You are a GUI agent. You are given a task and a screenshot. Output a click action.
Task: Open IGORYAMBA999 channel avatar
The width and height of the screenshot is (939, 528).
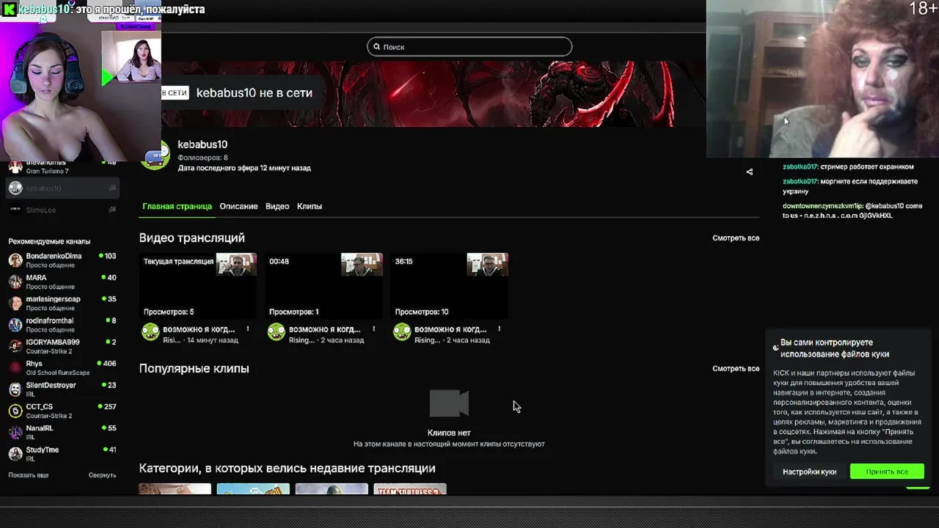pos(15,346)
